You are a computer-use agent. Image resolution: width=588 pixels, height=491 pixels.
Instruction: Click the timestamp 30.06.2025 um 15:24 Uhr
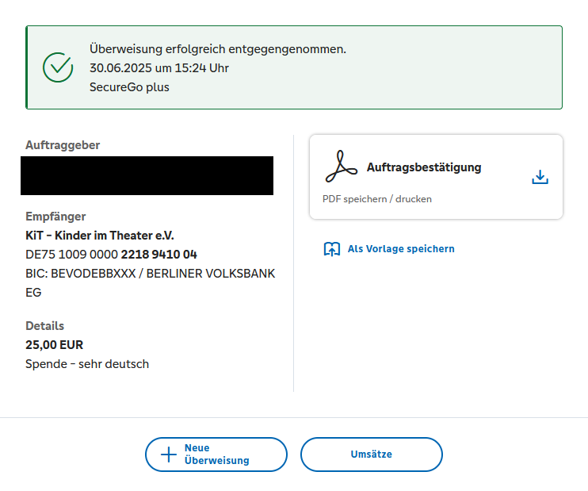159,68
